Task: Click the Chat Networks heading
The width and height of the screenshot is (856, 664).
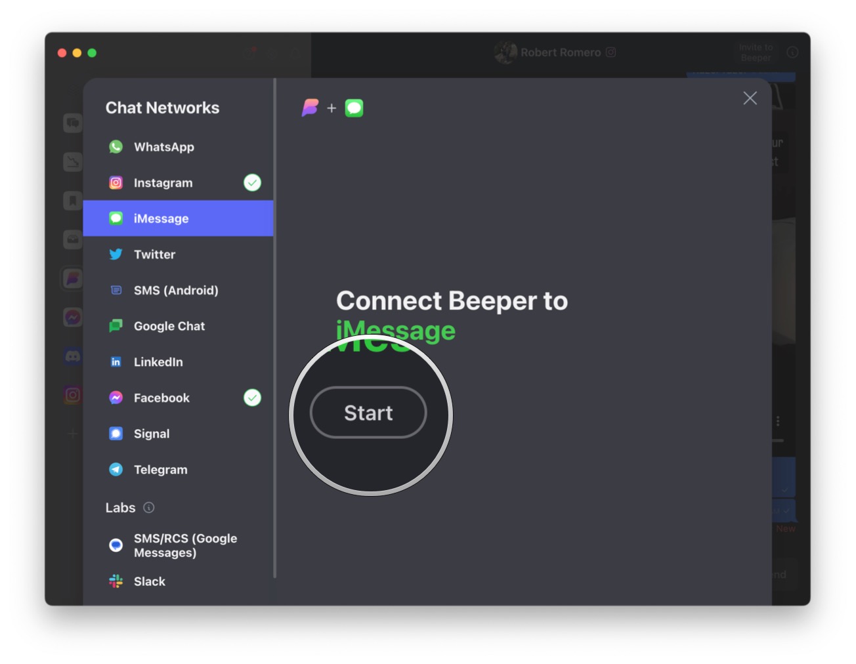Action: pyautogui.click(x=163, y=108)
